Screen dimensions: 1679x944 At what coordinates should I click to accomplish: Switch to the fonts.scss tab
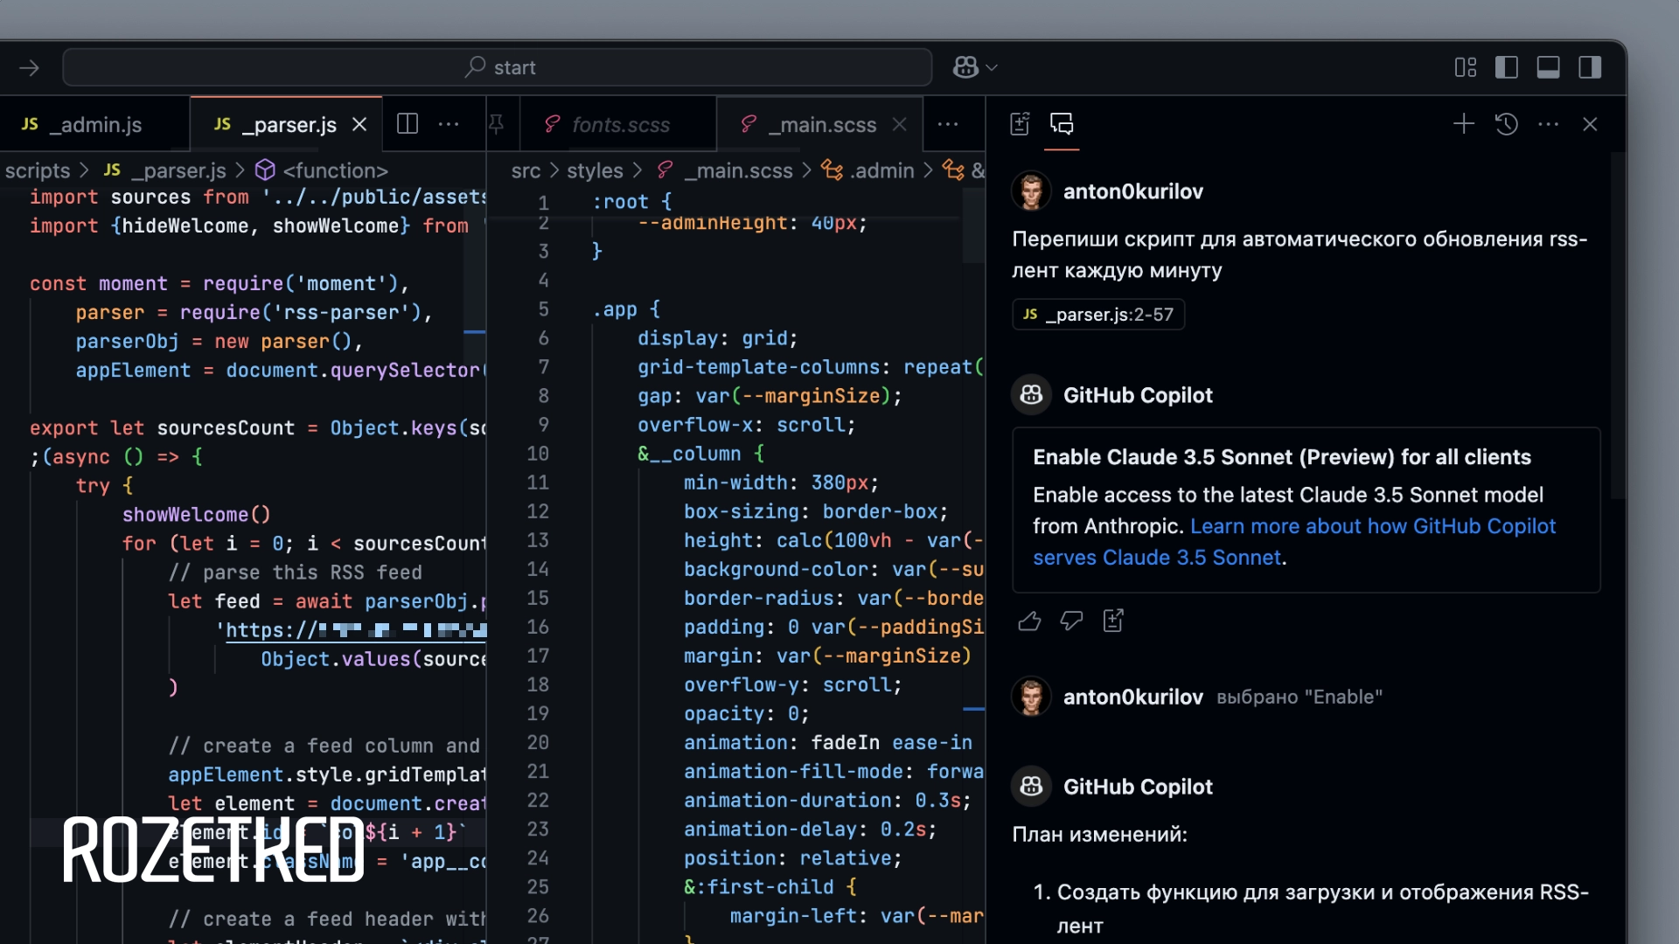(617, 124)
